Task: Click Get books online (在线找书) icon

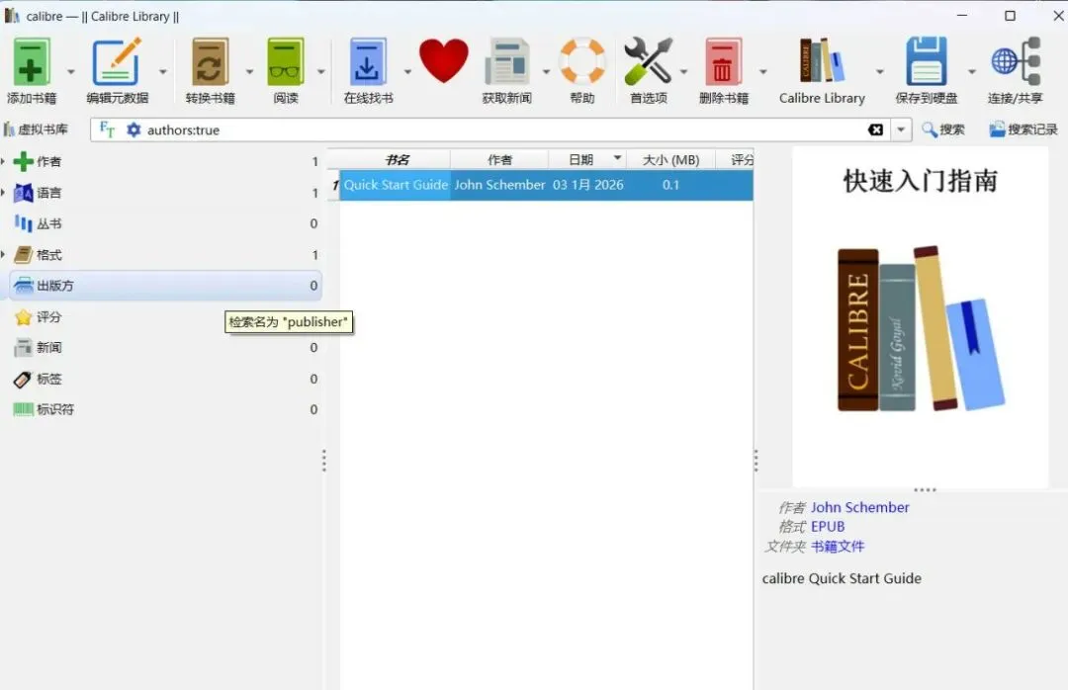Action: tap(368, 62)
